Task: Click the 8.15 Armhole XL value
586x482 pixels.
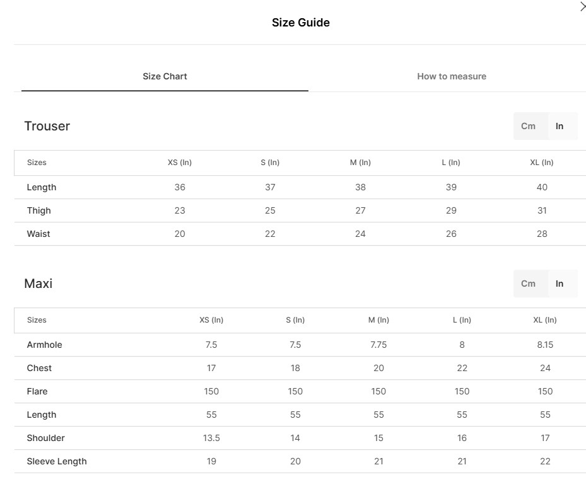Action: 545,345
